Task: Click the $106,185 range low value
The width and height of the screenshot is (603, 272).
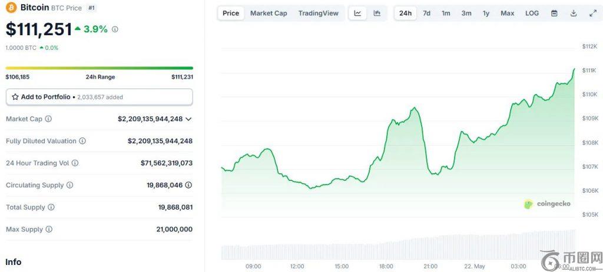Action: click(17, 77)
